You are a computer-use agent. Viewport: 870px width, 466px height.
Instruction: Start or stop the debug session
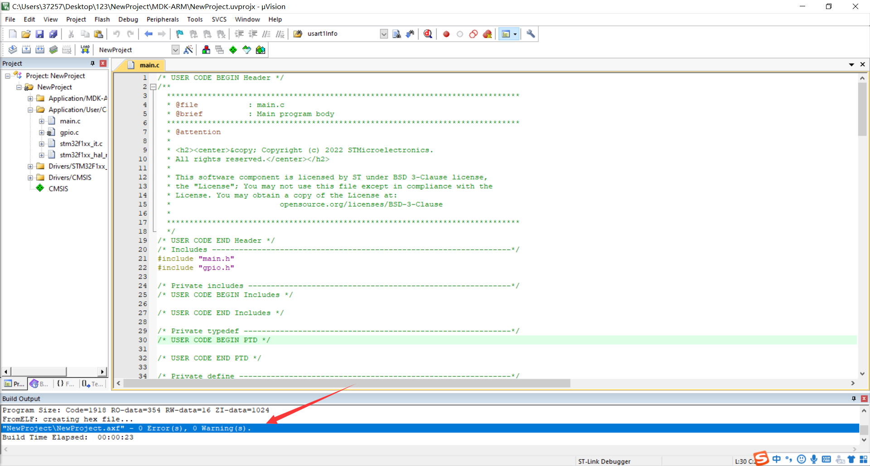pos(428,34)
